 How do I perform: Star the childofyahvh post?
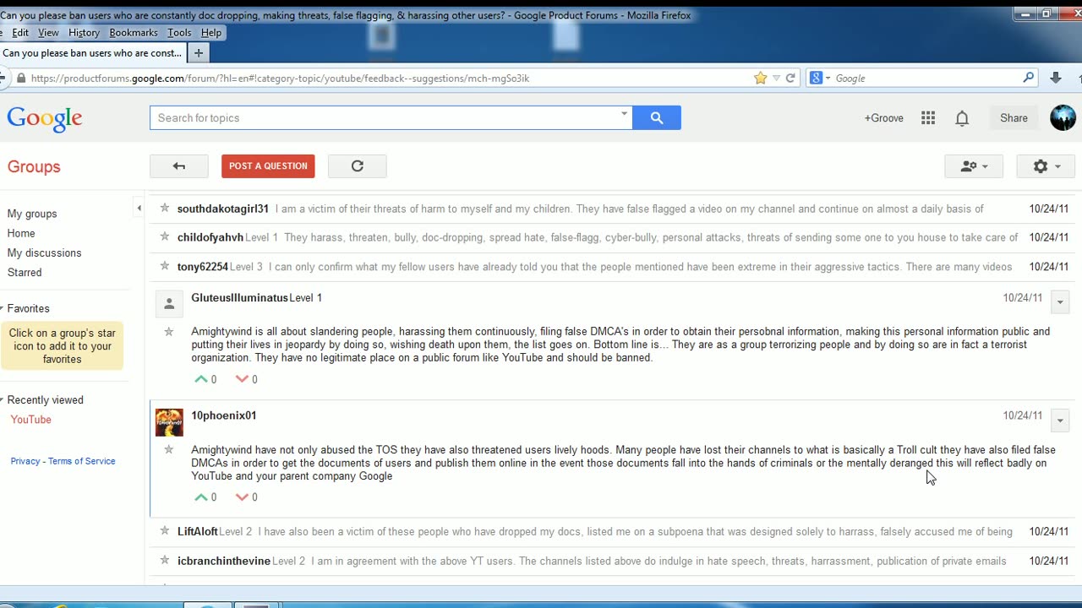(165, 236)
